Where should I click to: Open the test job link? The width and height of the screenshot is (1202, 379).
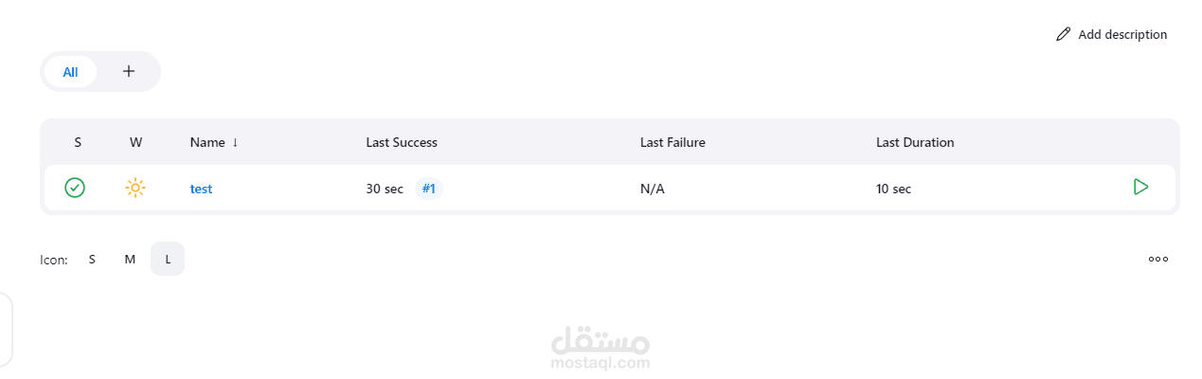tap(201, 189)
